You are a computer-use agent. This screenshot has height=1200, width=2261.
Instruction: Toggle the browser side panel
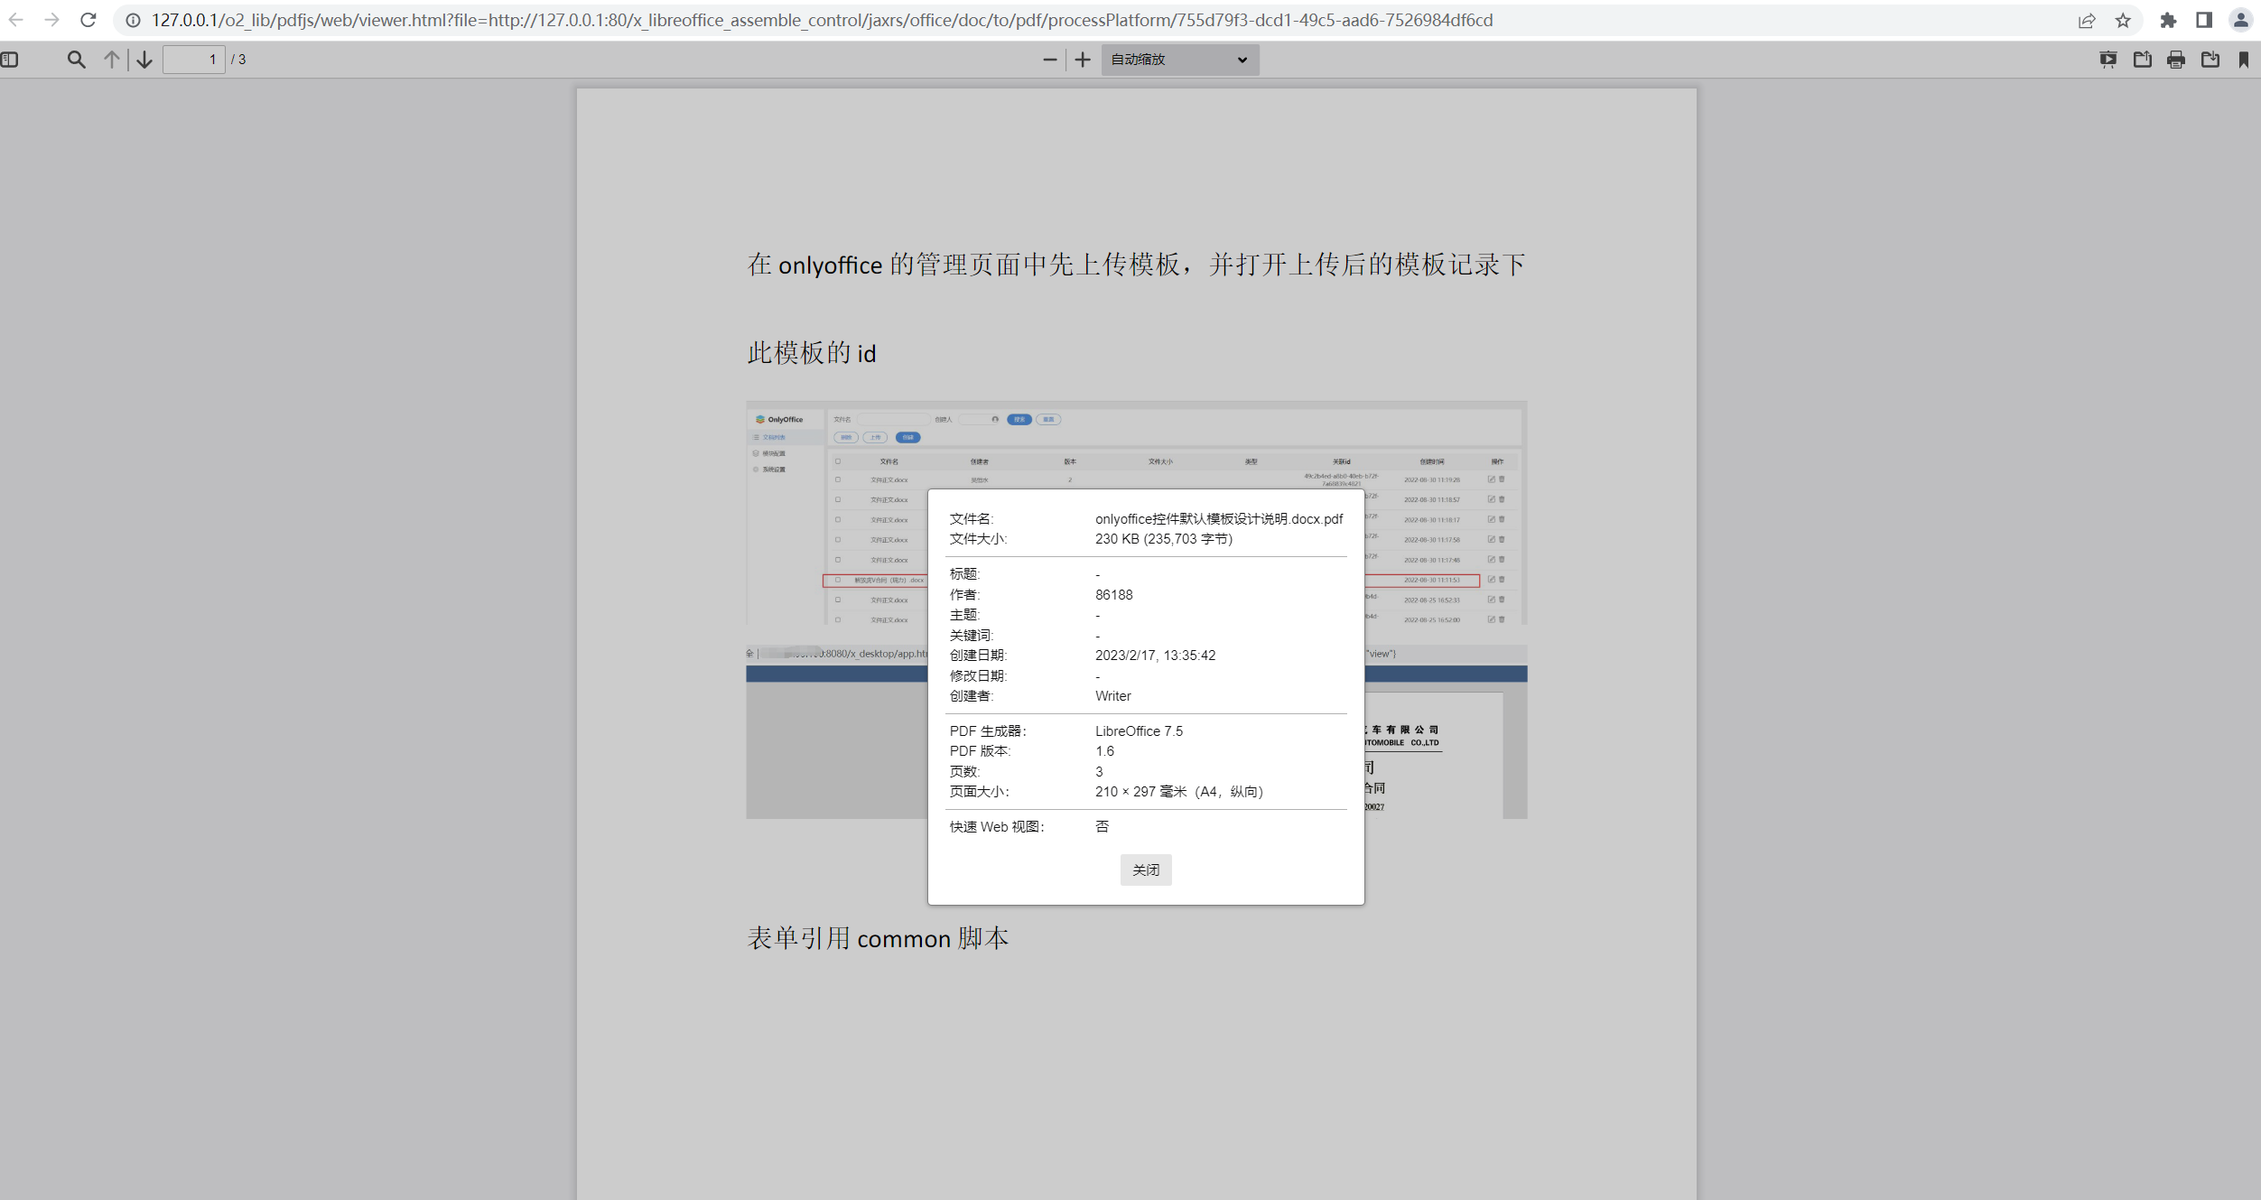(x=2204, y=20)
